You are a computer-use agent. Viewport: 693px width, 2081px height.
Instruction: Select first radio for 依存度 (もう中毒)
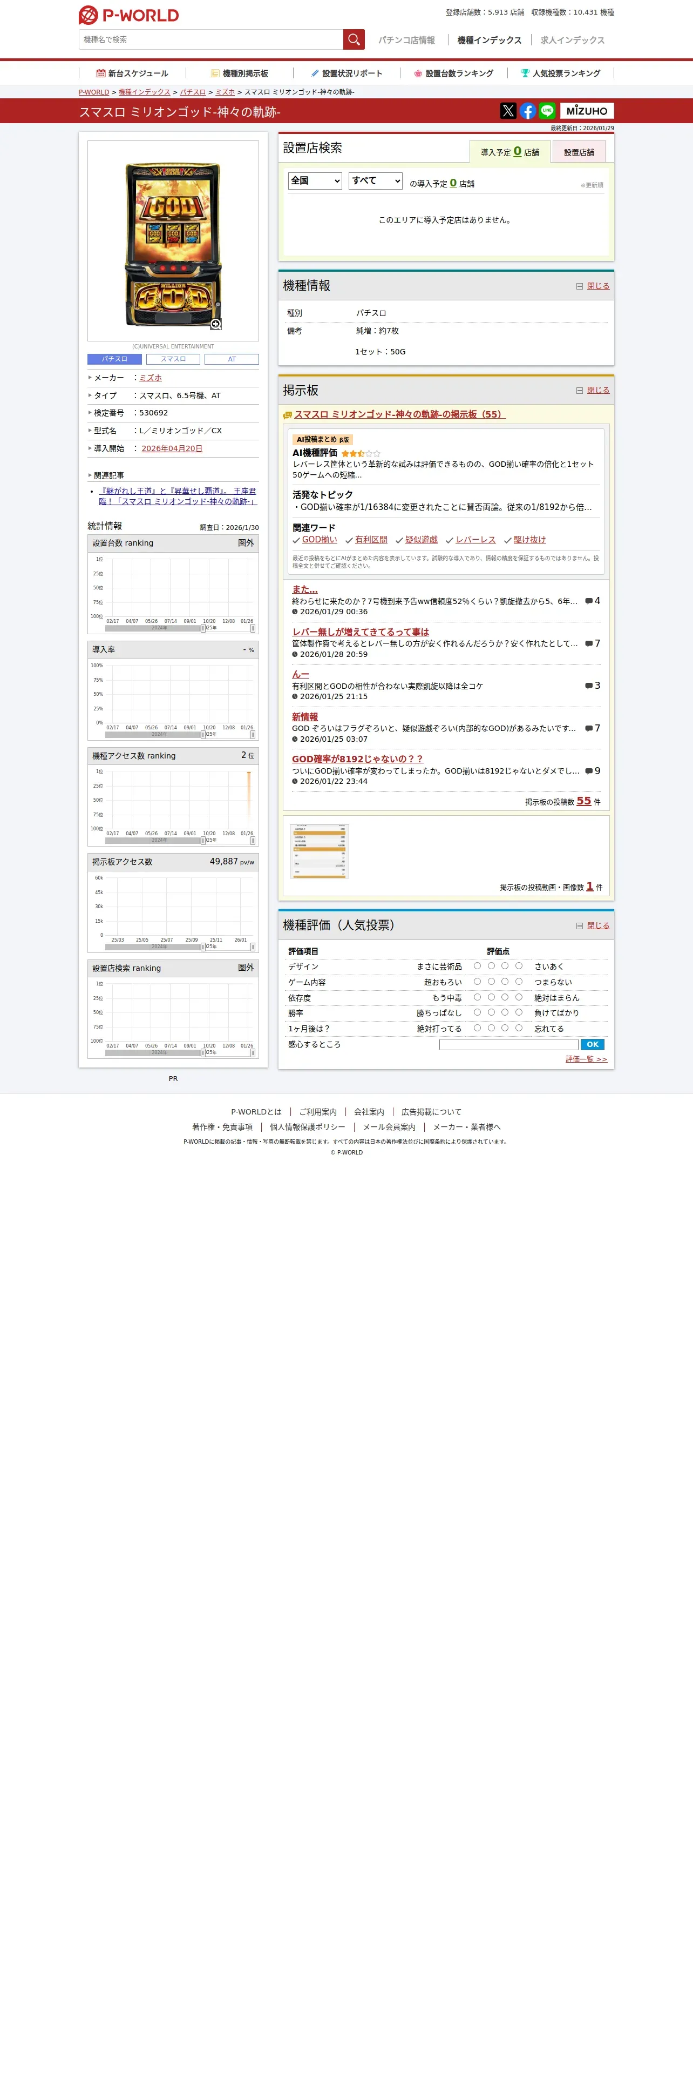[477, 997]
